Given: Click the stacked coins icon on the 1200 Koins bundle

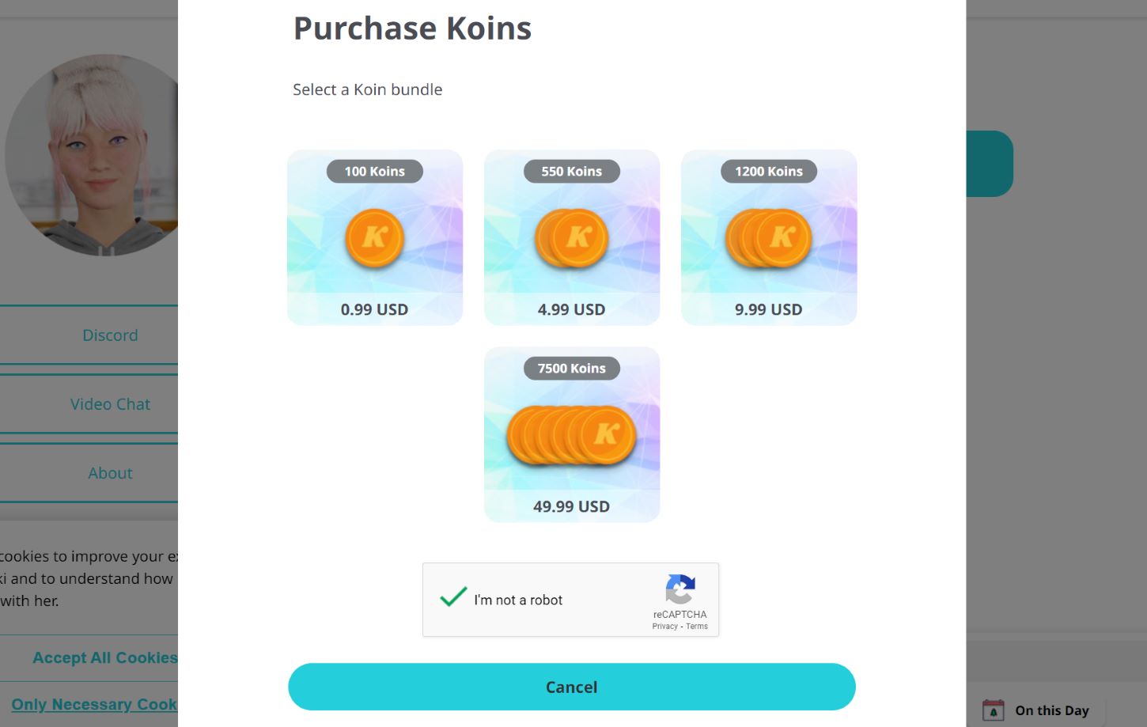Looking at the screenshot, I should coord(768,238).
